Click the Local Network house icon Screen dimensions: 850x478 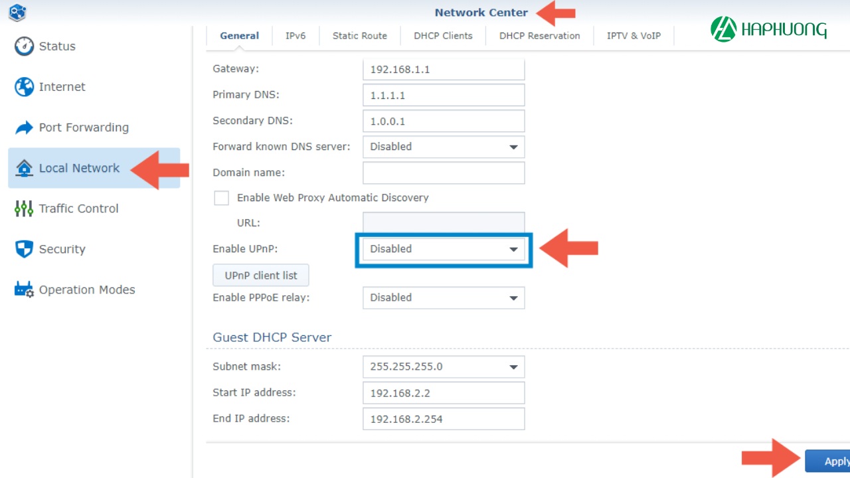tap(24, 168)
